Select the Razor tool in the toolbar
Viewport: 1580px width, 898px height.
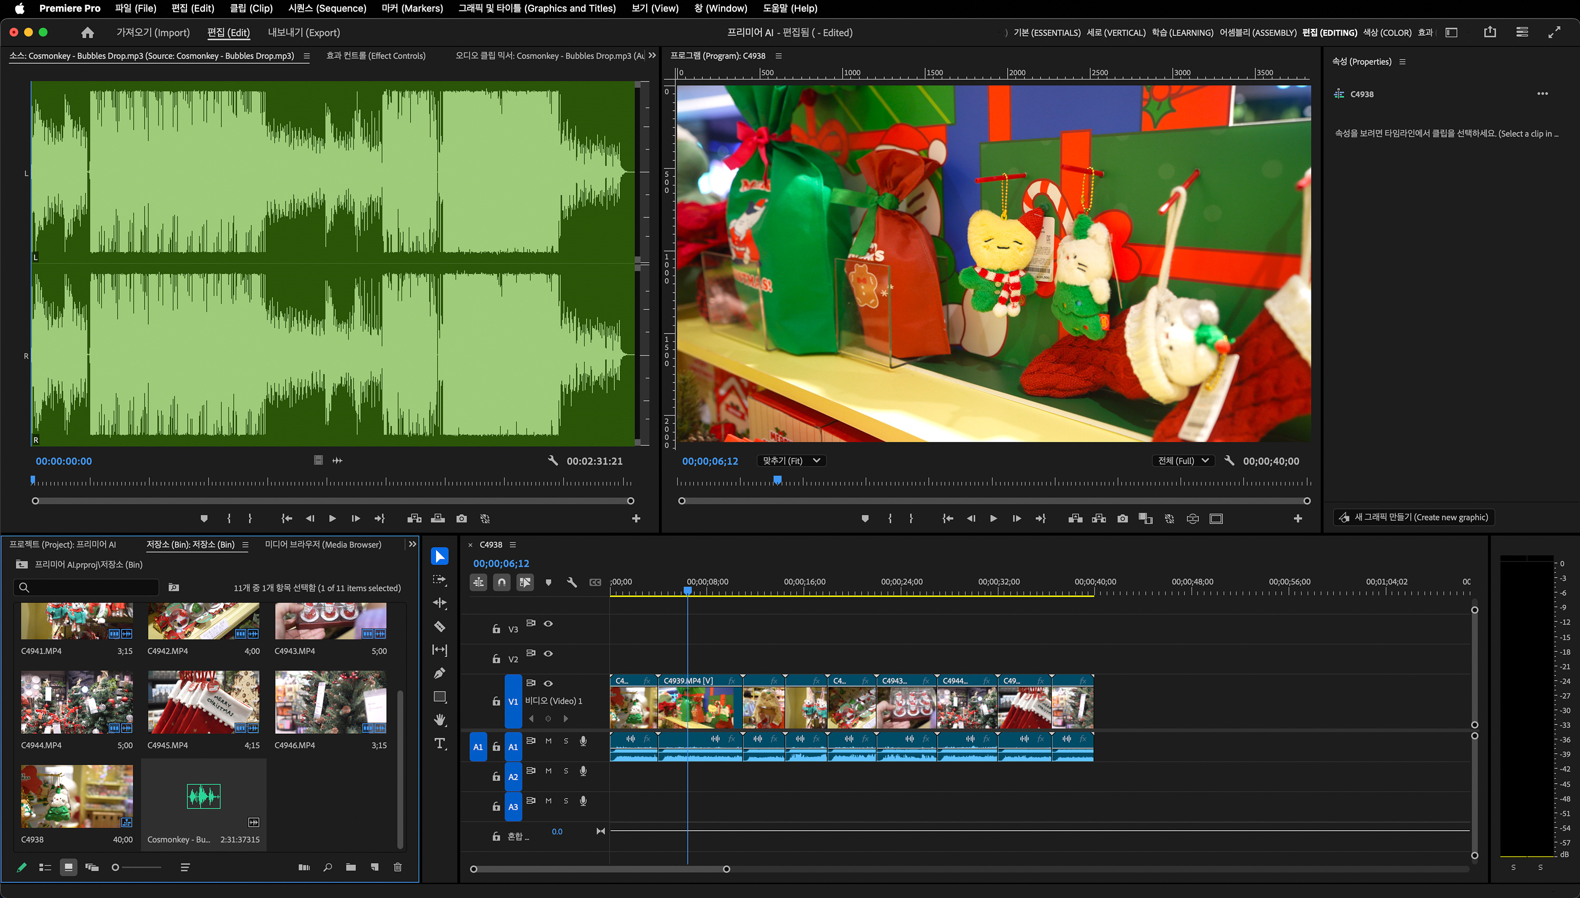point(440,627)
